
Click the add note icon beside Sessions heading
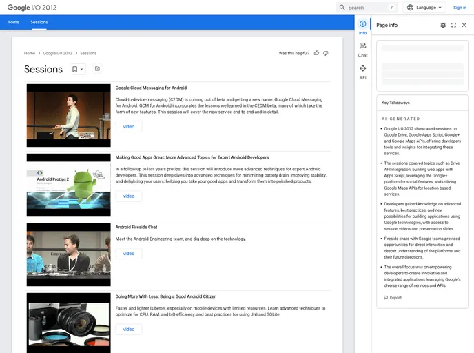point(97,69)
